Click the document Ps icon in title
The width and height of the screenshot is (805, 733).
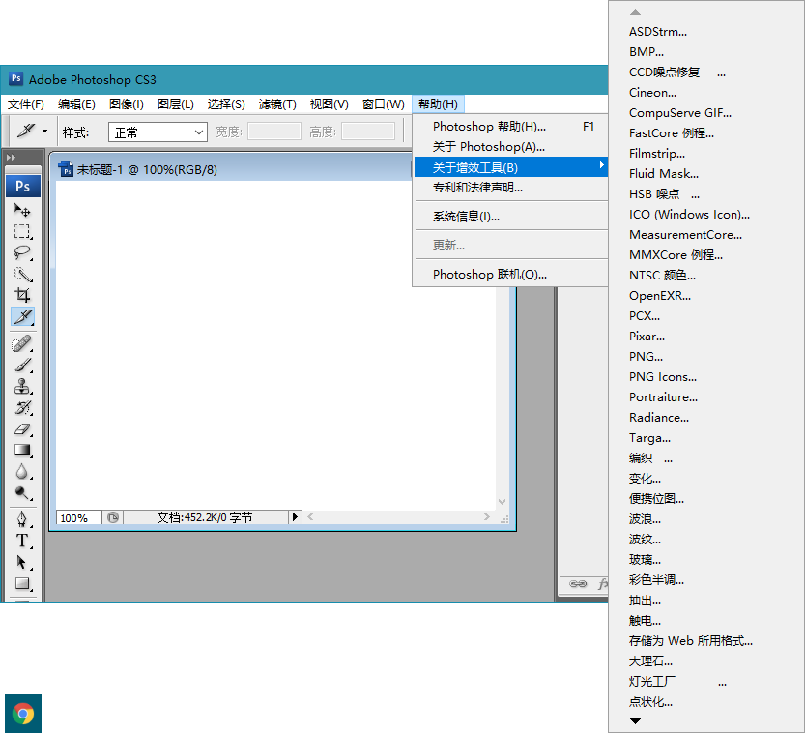pyautogui.click(x=67, y=169)
